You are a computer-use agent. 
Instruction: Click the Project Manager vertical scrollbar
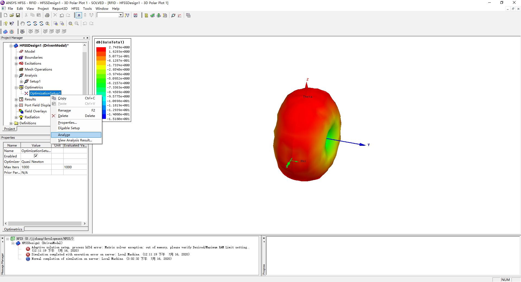84,73
